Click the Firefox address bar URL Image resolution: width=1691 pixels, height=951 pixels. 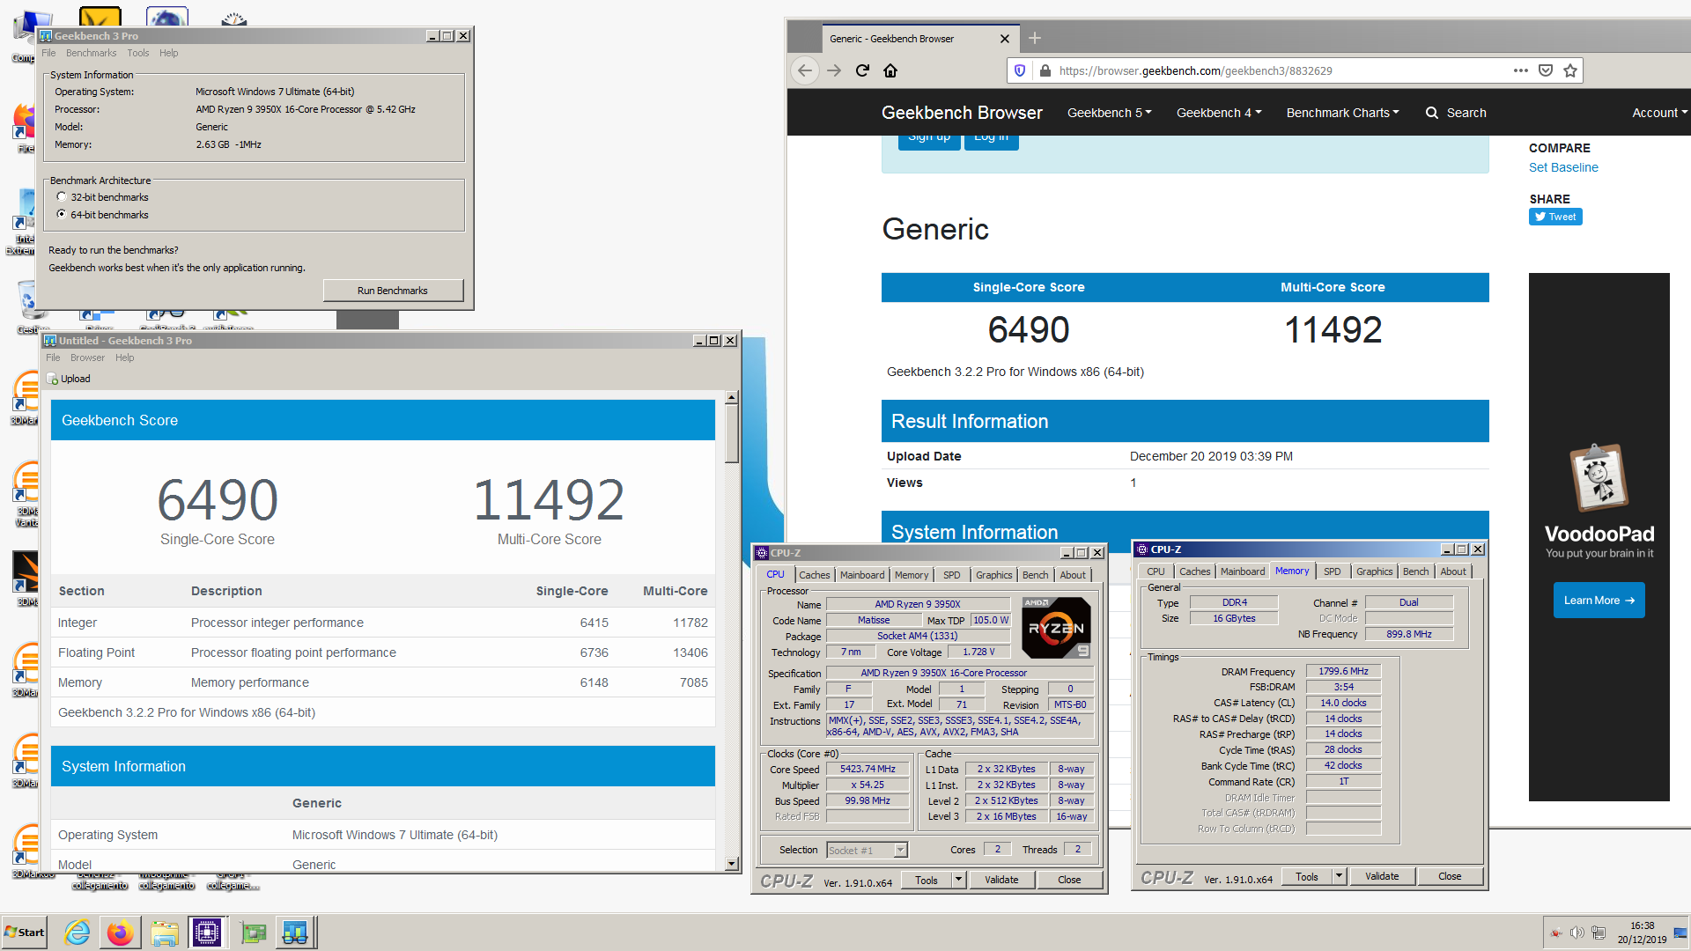coord(1195,70)
